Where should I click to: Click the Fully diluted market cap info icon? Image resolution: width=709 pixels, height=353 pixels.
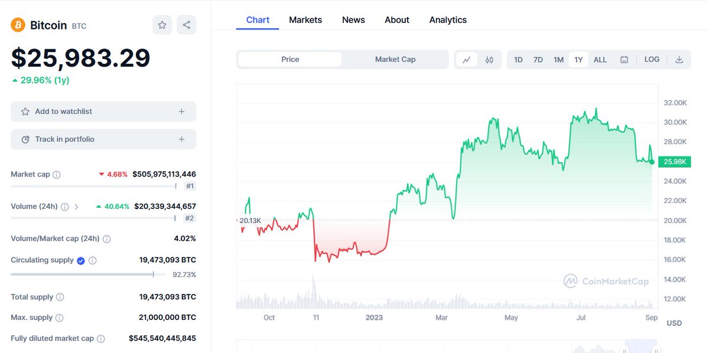pos(101,339)
